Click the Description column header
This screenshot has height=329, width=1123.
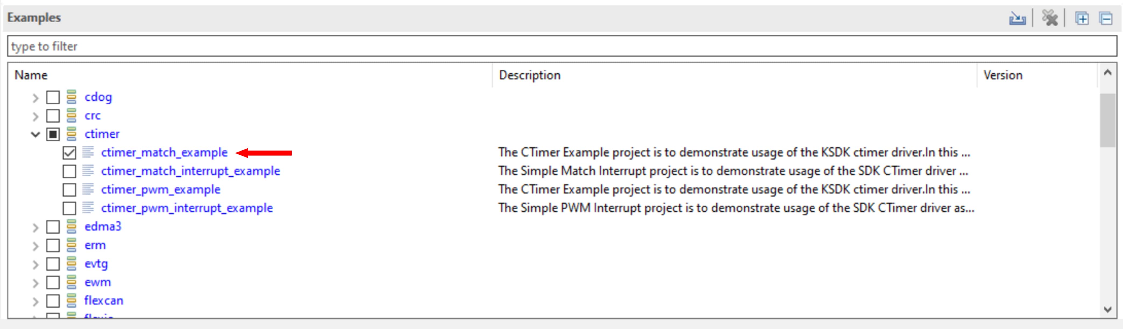click(x=529, y=75)
